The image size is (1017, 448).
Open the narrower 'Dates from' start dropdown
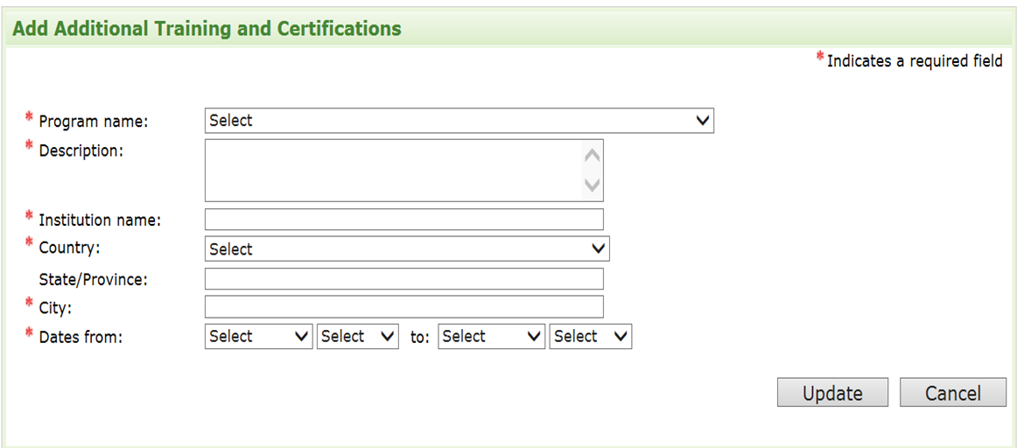(358, 337)
